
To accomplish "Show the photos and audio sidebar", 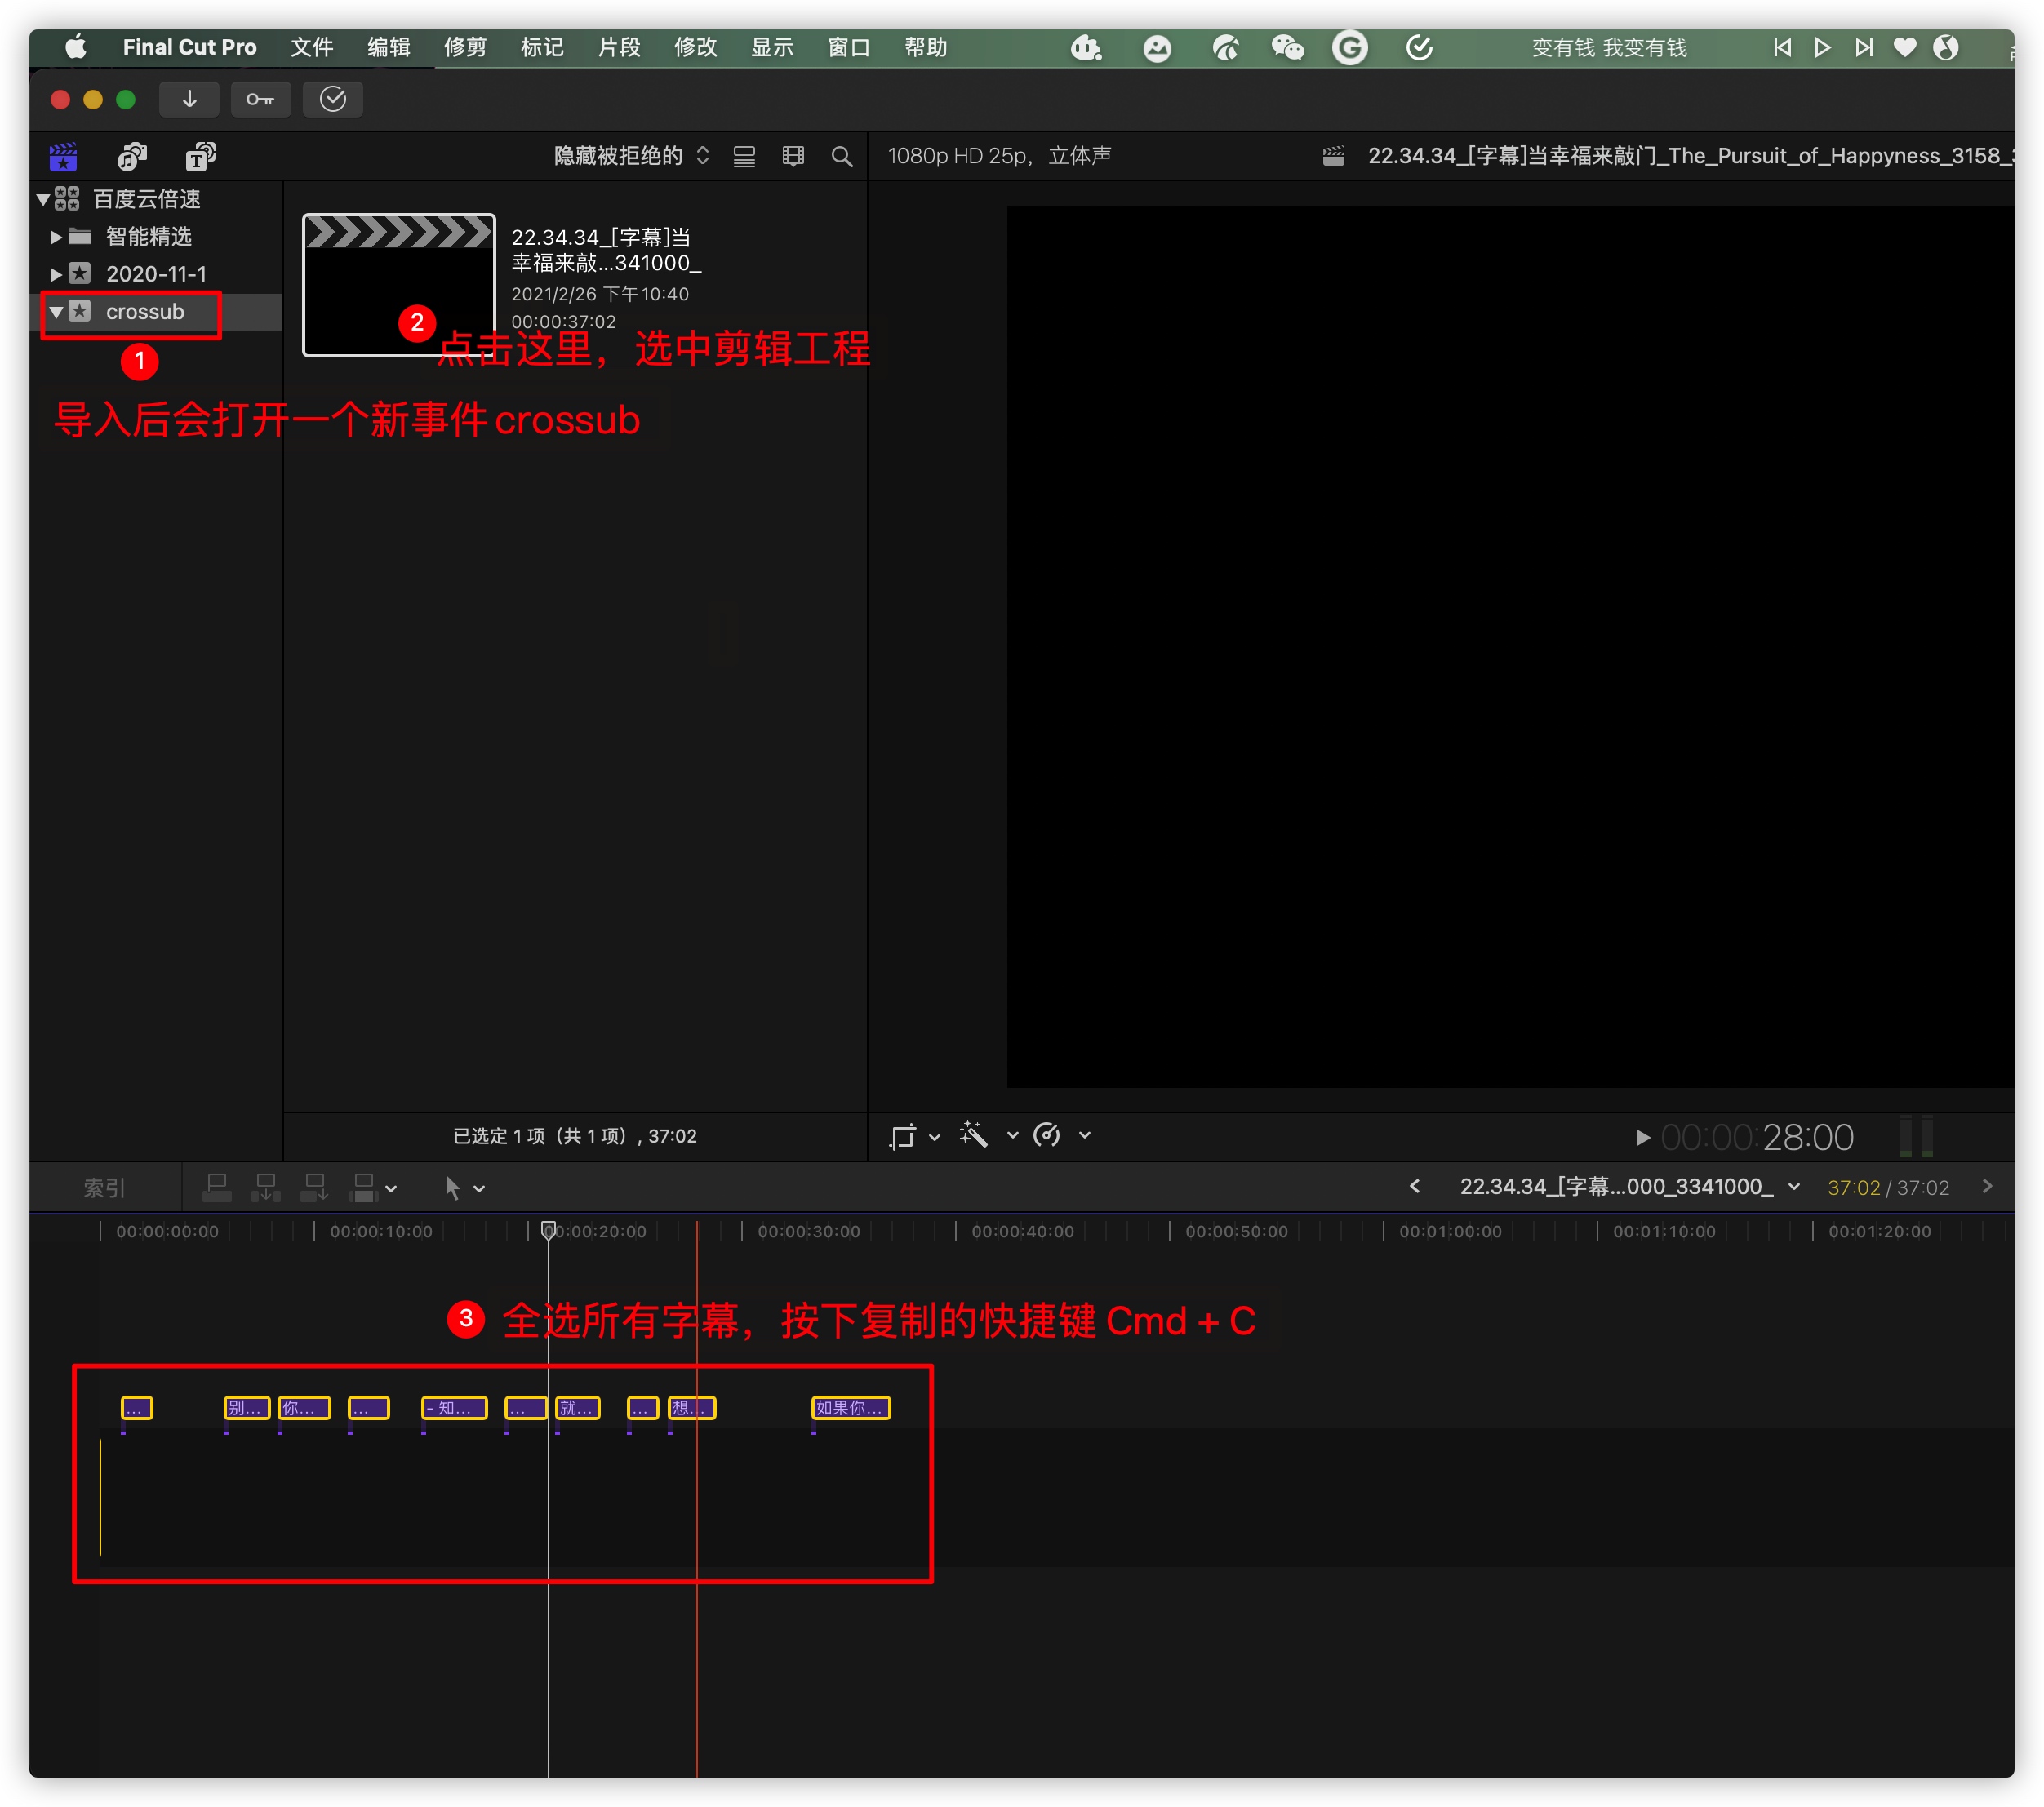I will tap(132, 156).
